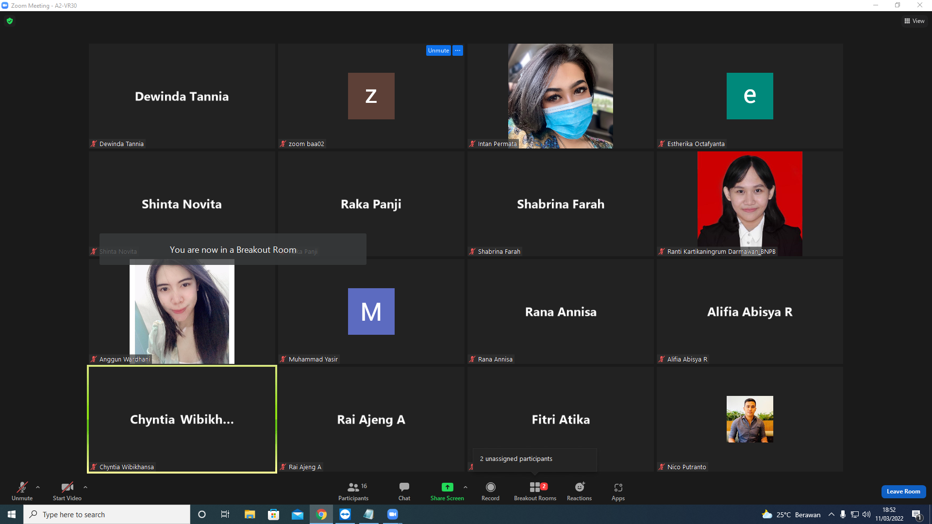This screenshot has width=932, height=524.
Task: Open Mail app from the taskbar
Action: pyautogui.click(x=298, y=514)
